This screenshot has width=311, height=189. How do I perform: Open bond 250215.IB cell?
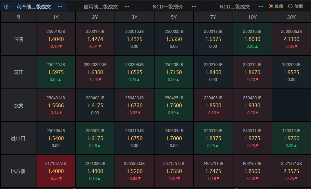pyautogui.click(x=252, y=72)
